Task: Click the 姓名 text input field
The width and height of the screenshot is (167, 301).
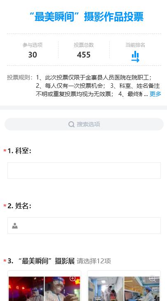Action: [x=84, y=226]
